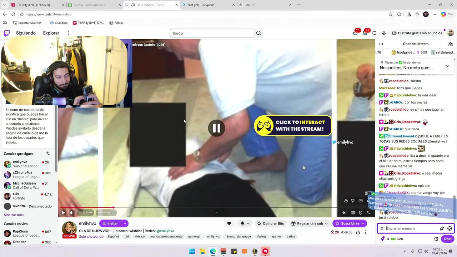Sort followed channels with the arrows icon
Screen dimensions: 457x257
click(x=48, y=153)
